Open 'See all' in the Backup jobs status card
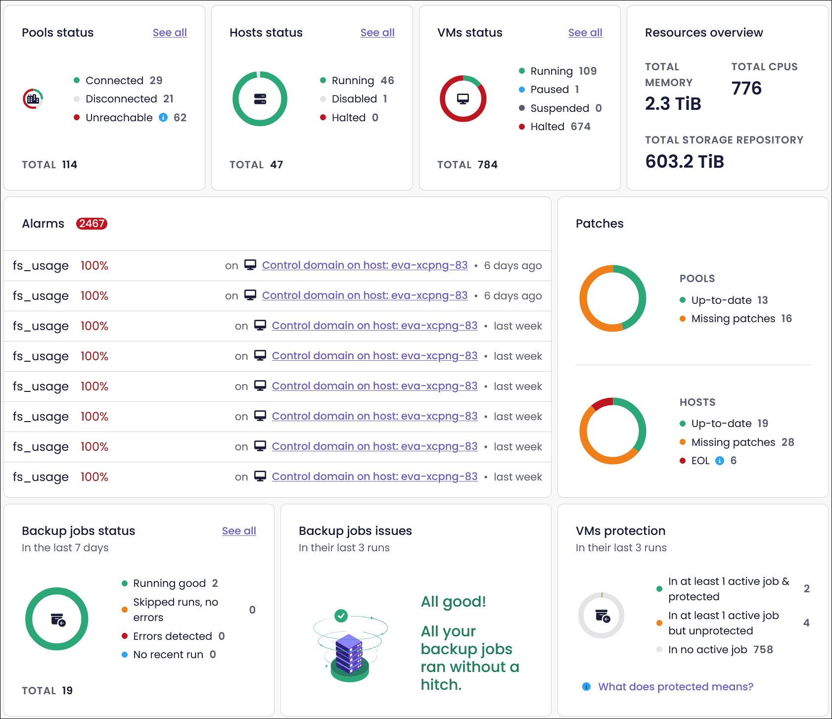832x719 pixels. point(239,531)
